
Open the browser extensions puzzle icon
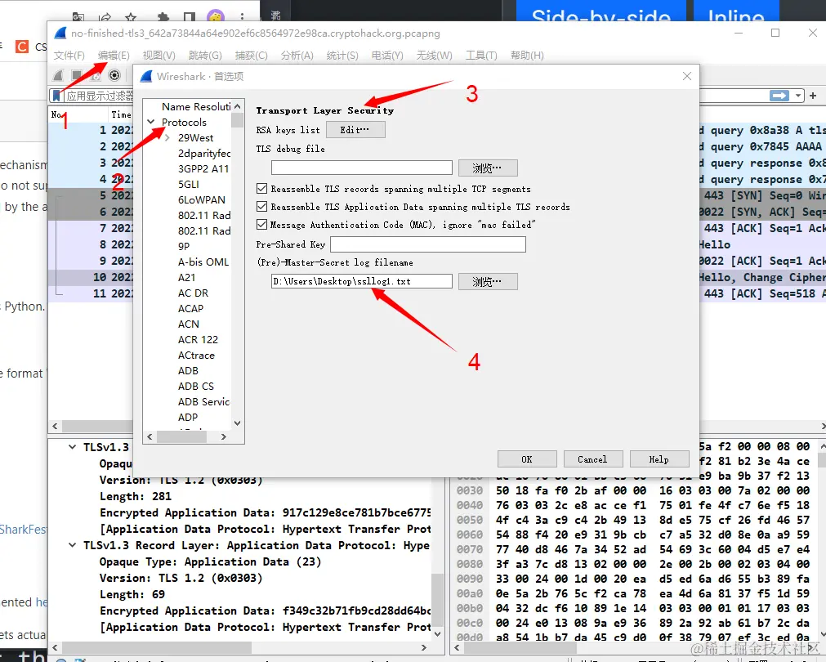tap(163, 17)
